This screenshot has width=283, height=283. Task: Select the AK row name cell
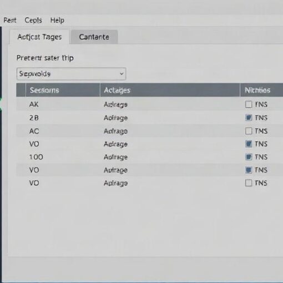[x=34, y=104]
